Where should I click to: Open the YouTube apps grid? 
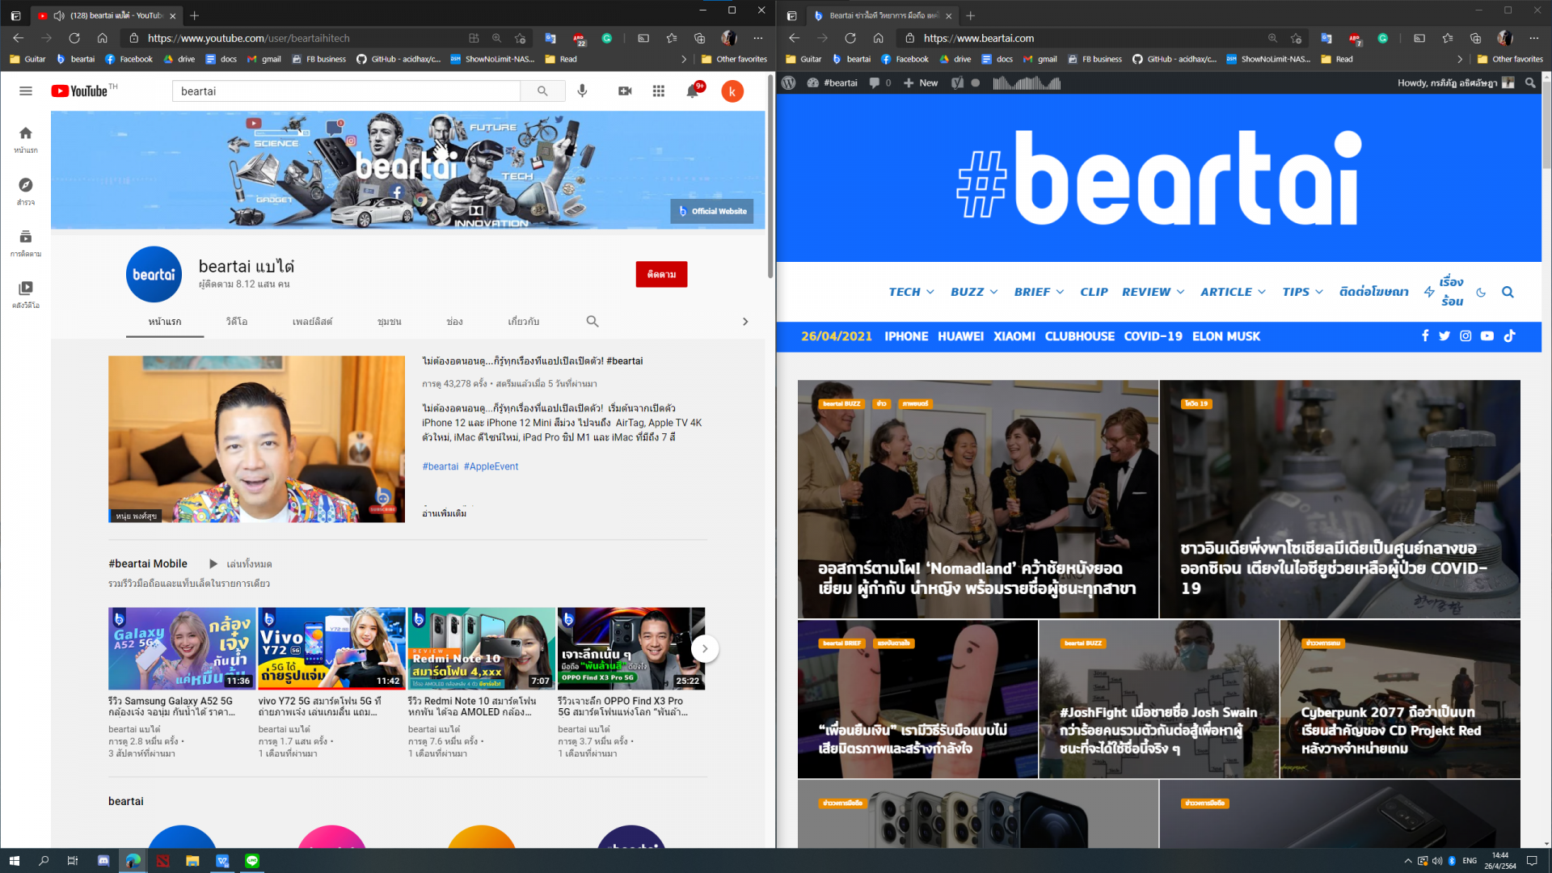[659, 91]
